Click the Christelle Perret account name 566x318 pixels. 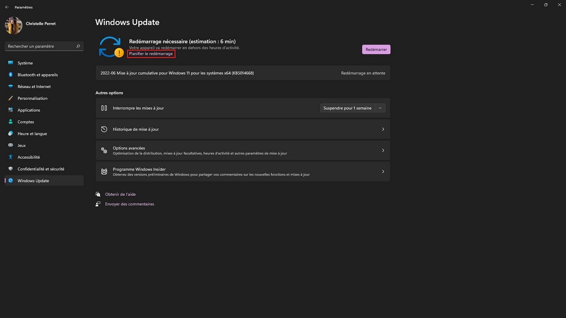[x=41, y=24]
